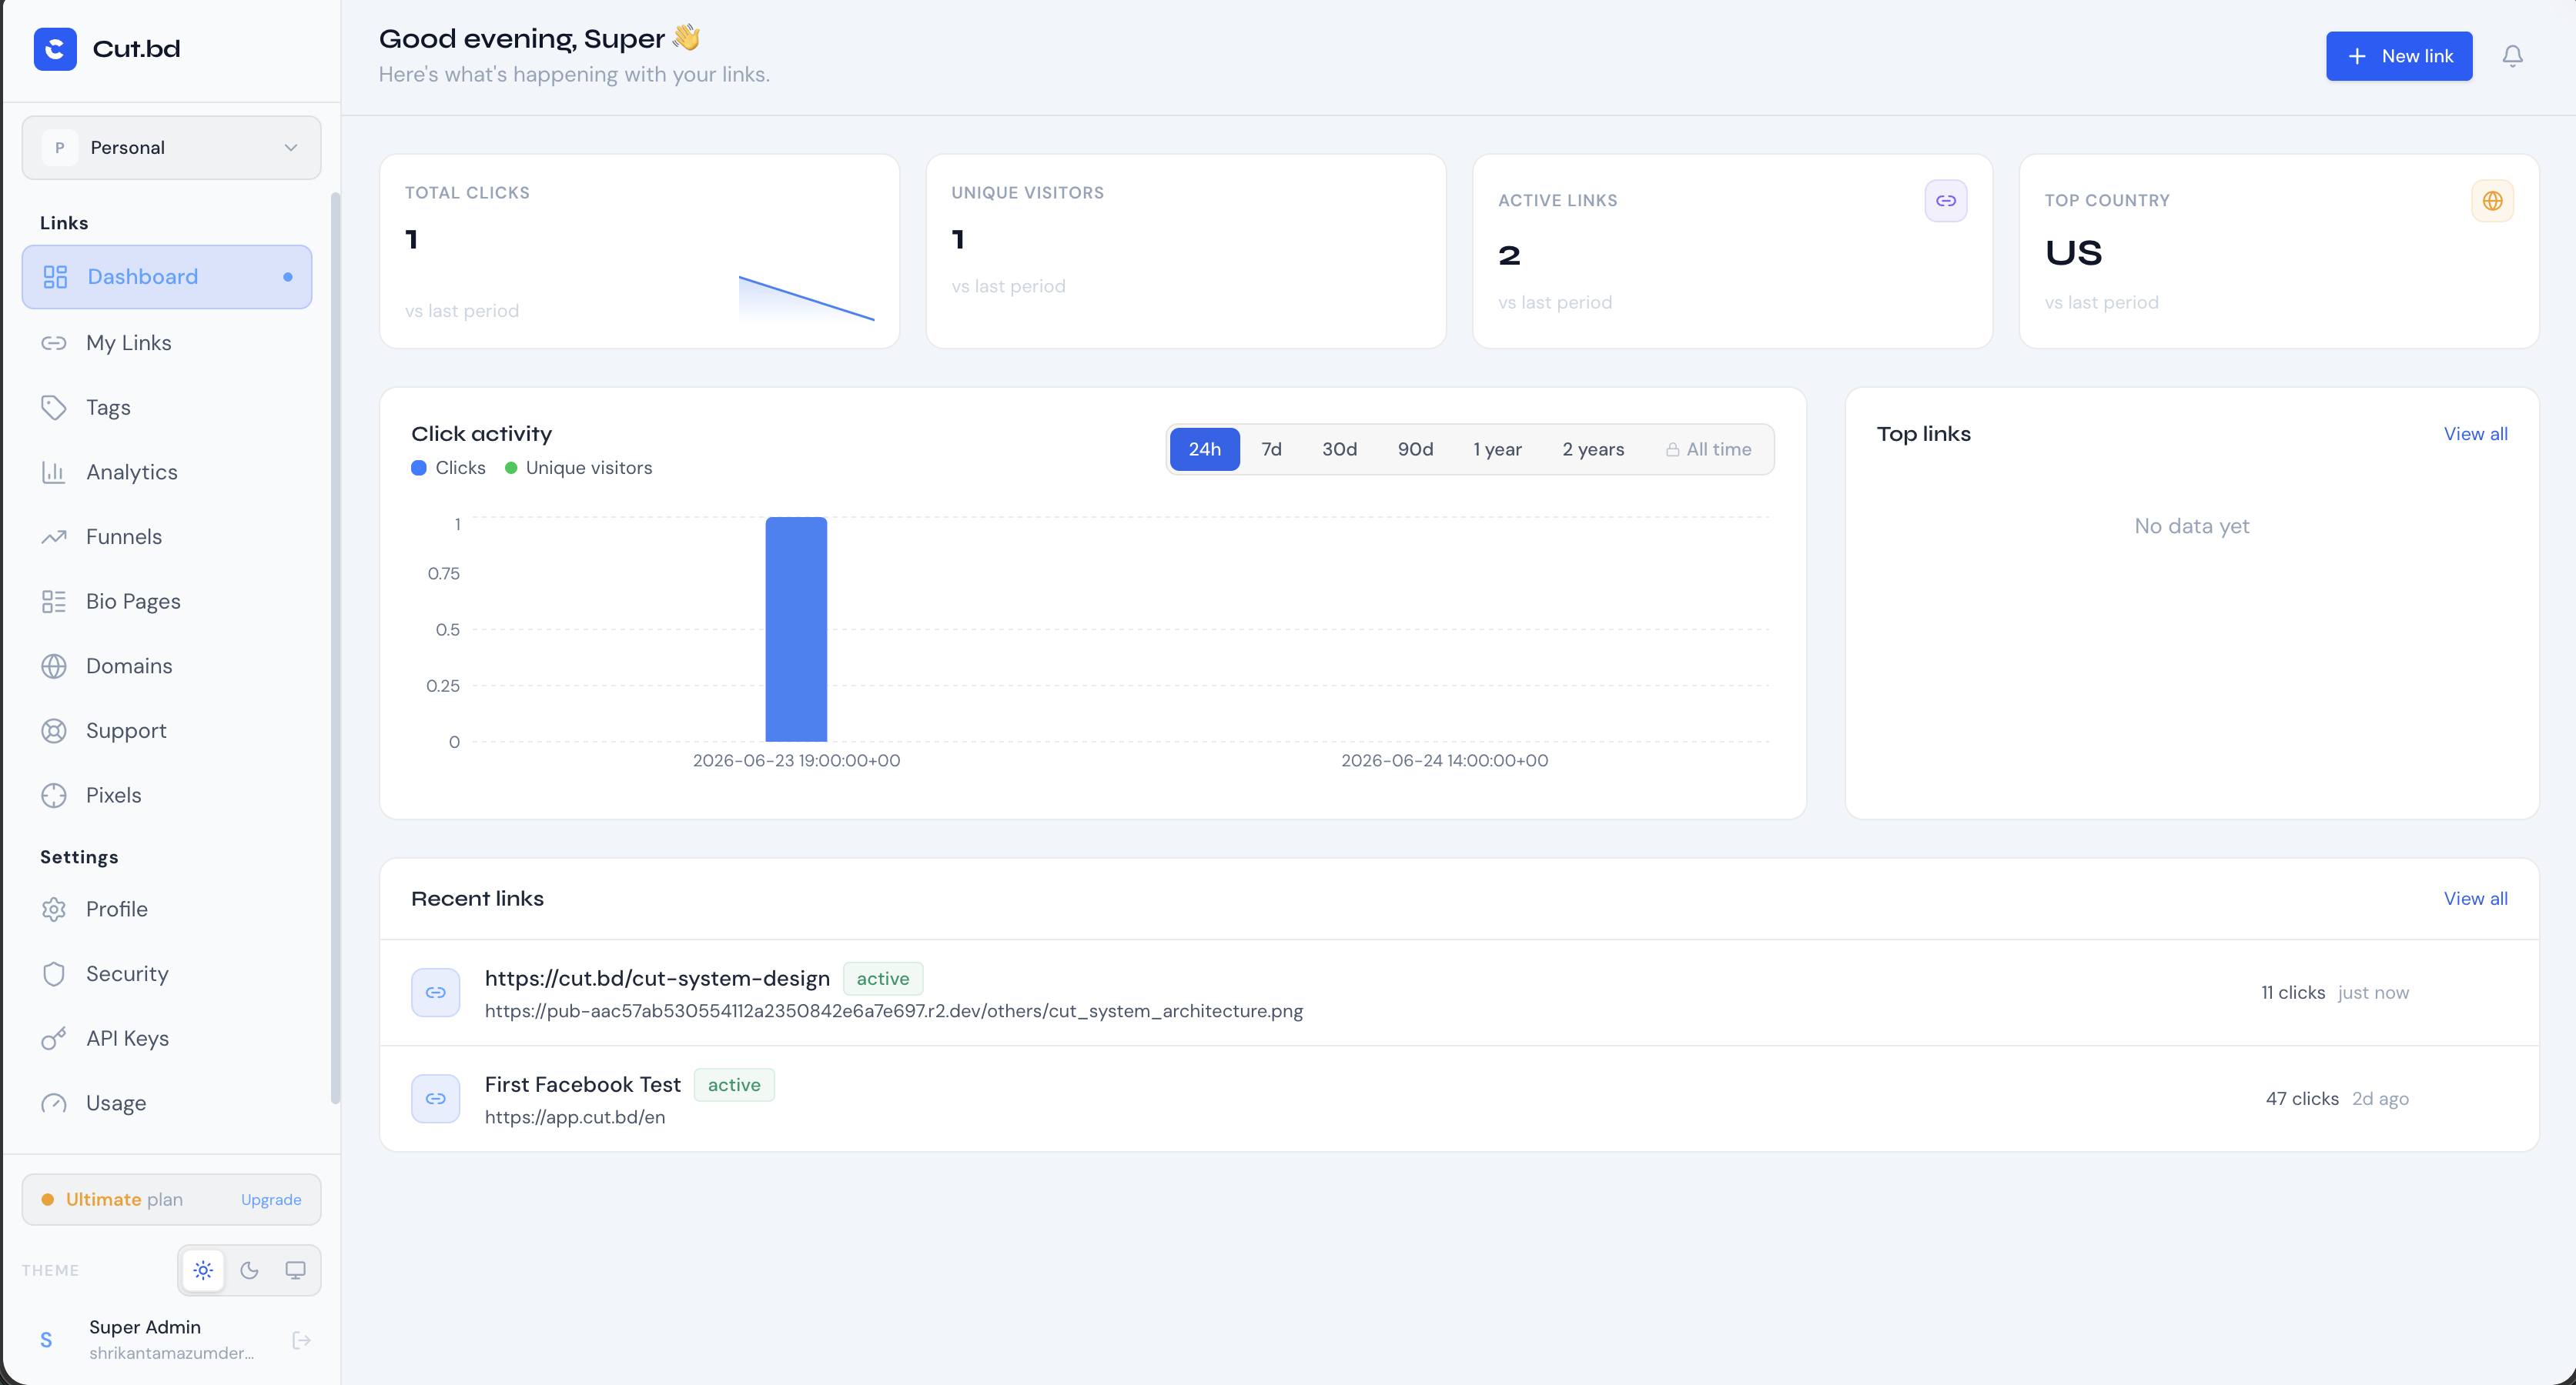Create a New link
Image resolution: width=2576 pixels, height=1385 pixels.
[x=2399, y=56]
